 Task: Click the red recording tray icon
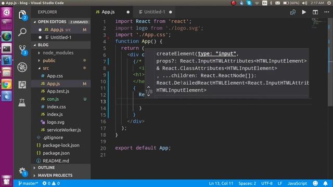pyautogui.click(x=234, y=3)
